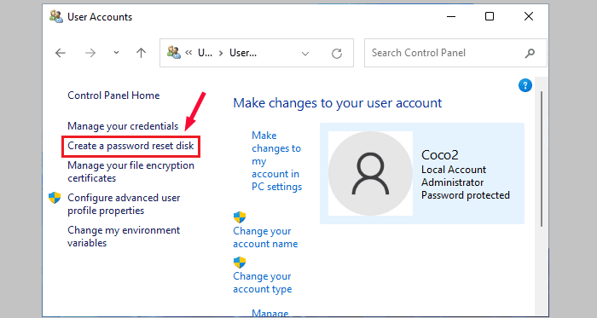This screenshot has height=318, width=597.
Task: Open Make changes to my account in PC settings
Action: [277, 161]
